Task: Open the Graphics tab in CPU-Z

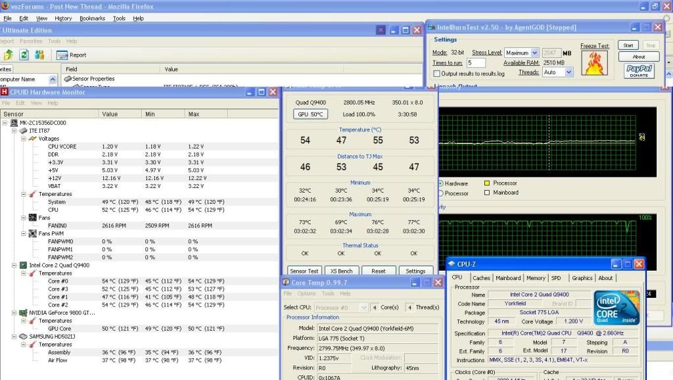Action: pyautogui.click(x=582, y=278)
